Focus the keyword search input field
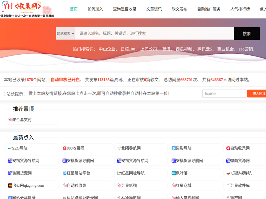266x199 pixels. tap(154, 33)
